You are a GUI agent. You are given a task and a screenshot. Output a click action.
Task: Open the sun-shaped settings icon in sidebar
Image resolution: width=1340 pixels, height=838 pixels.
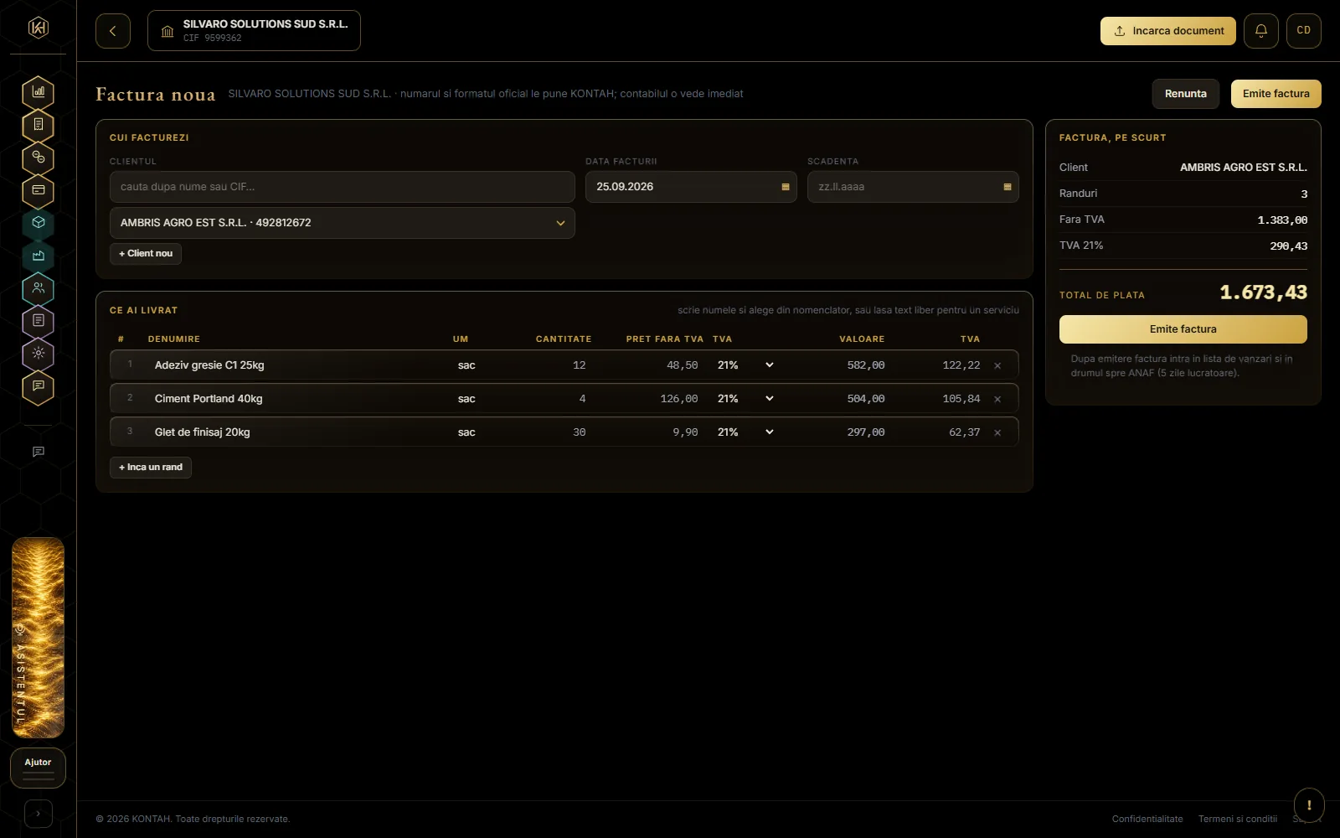38,354
